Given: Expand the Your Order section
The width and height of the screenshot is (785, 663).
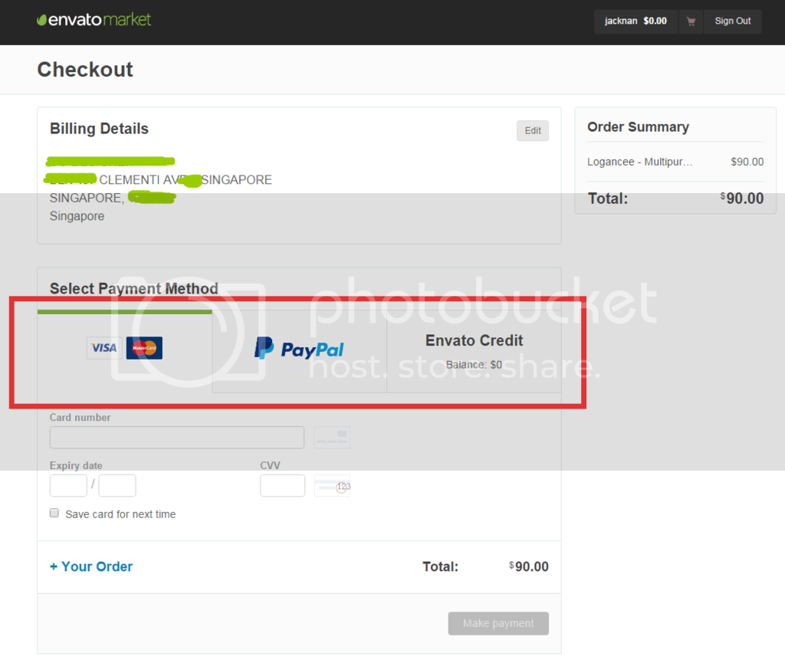Looking at the screenshot, I should pyautogui.click(x=91, y=566).
